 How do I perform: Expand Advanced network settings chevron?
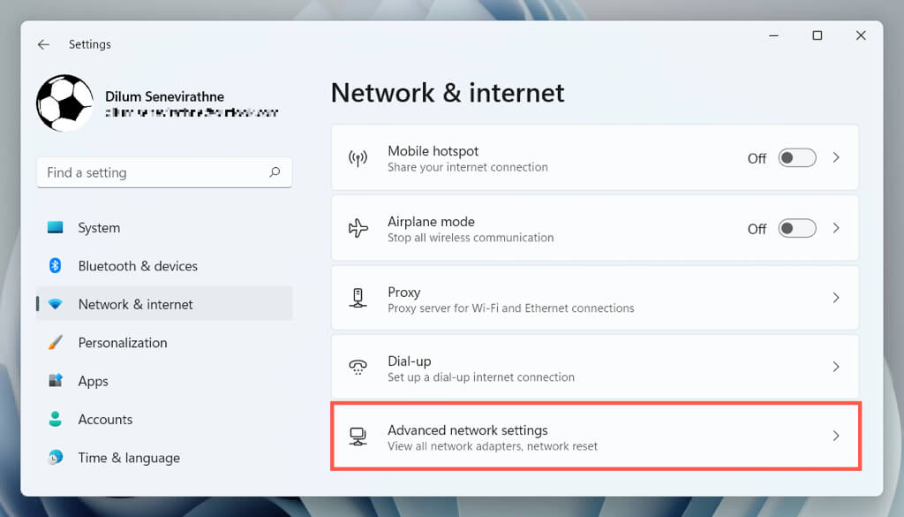836,436
